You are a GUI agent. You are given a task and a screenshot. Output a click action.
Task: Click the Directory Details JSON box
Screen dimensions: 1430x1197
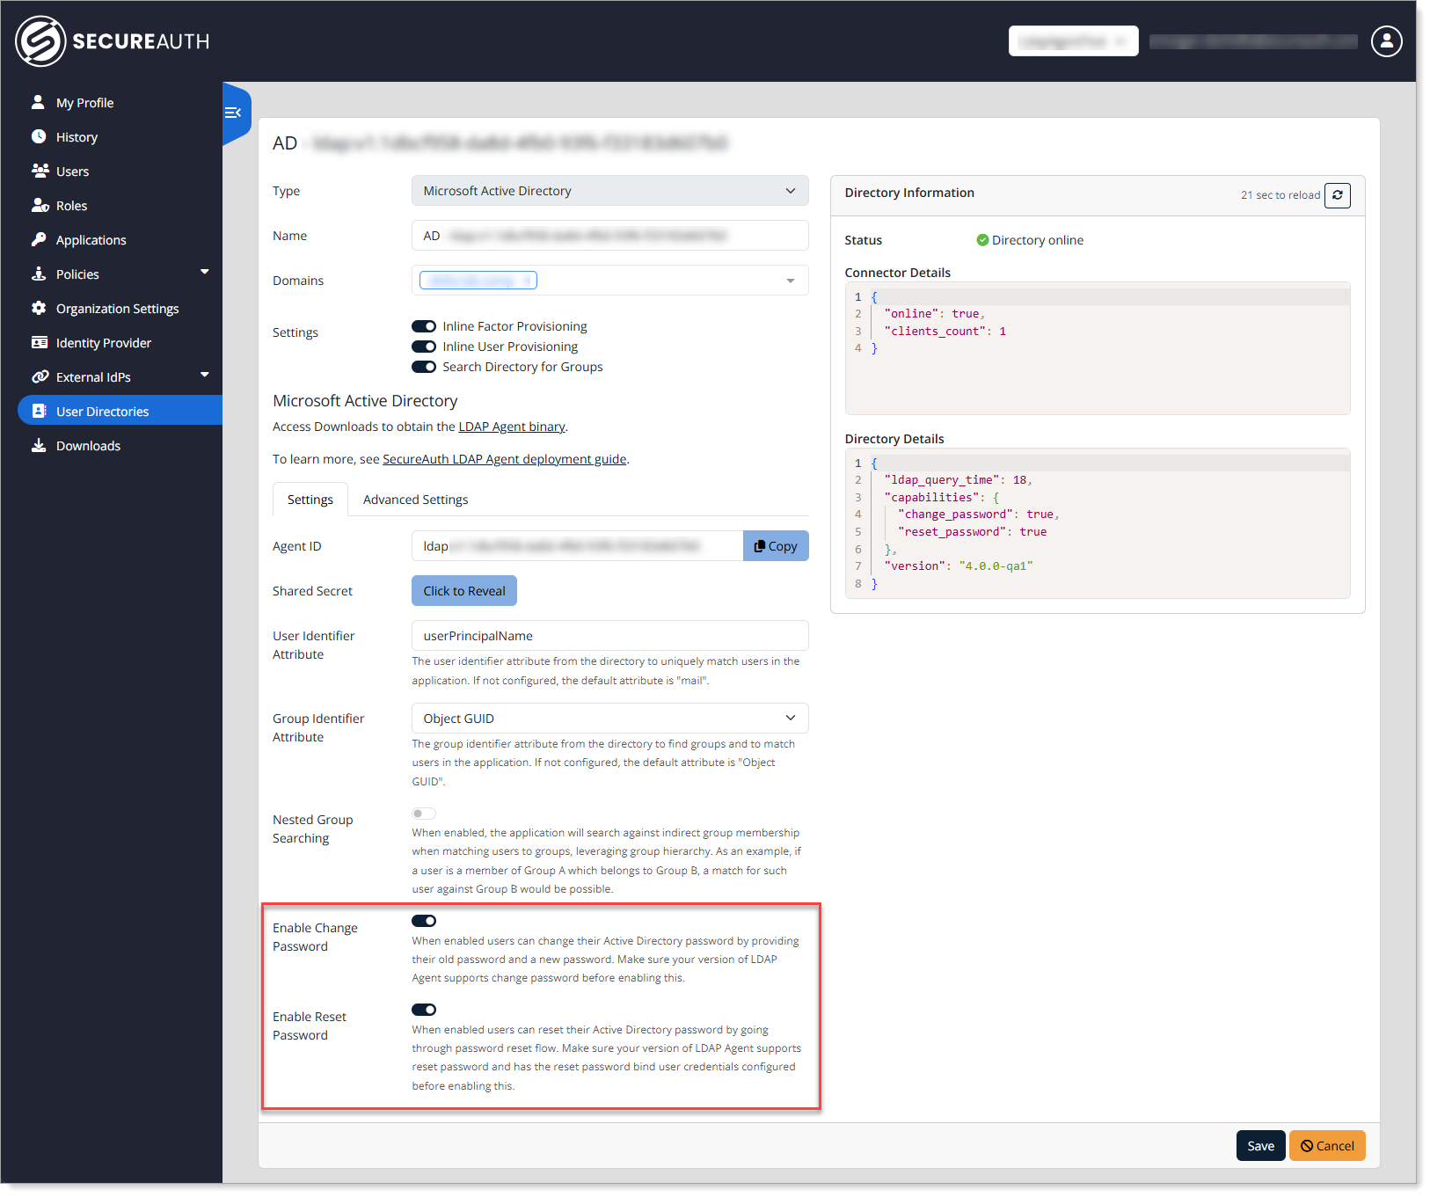click(1097, 523)
